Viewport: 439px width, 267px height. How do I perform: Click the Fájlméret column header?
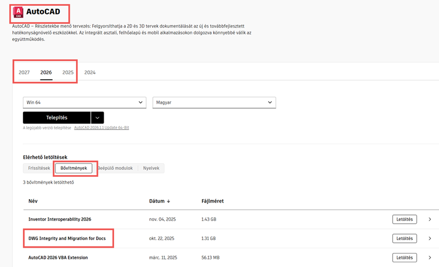[x=212, y=201]
